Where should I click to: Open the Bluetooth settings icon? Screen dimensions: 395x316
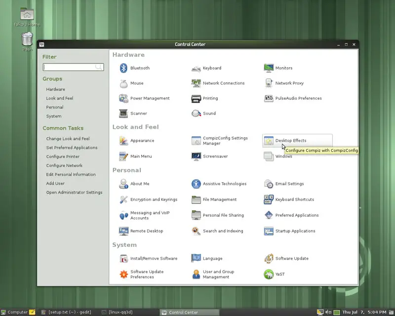123,68
